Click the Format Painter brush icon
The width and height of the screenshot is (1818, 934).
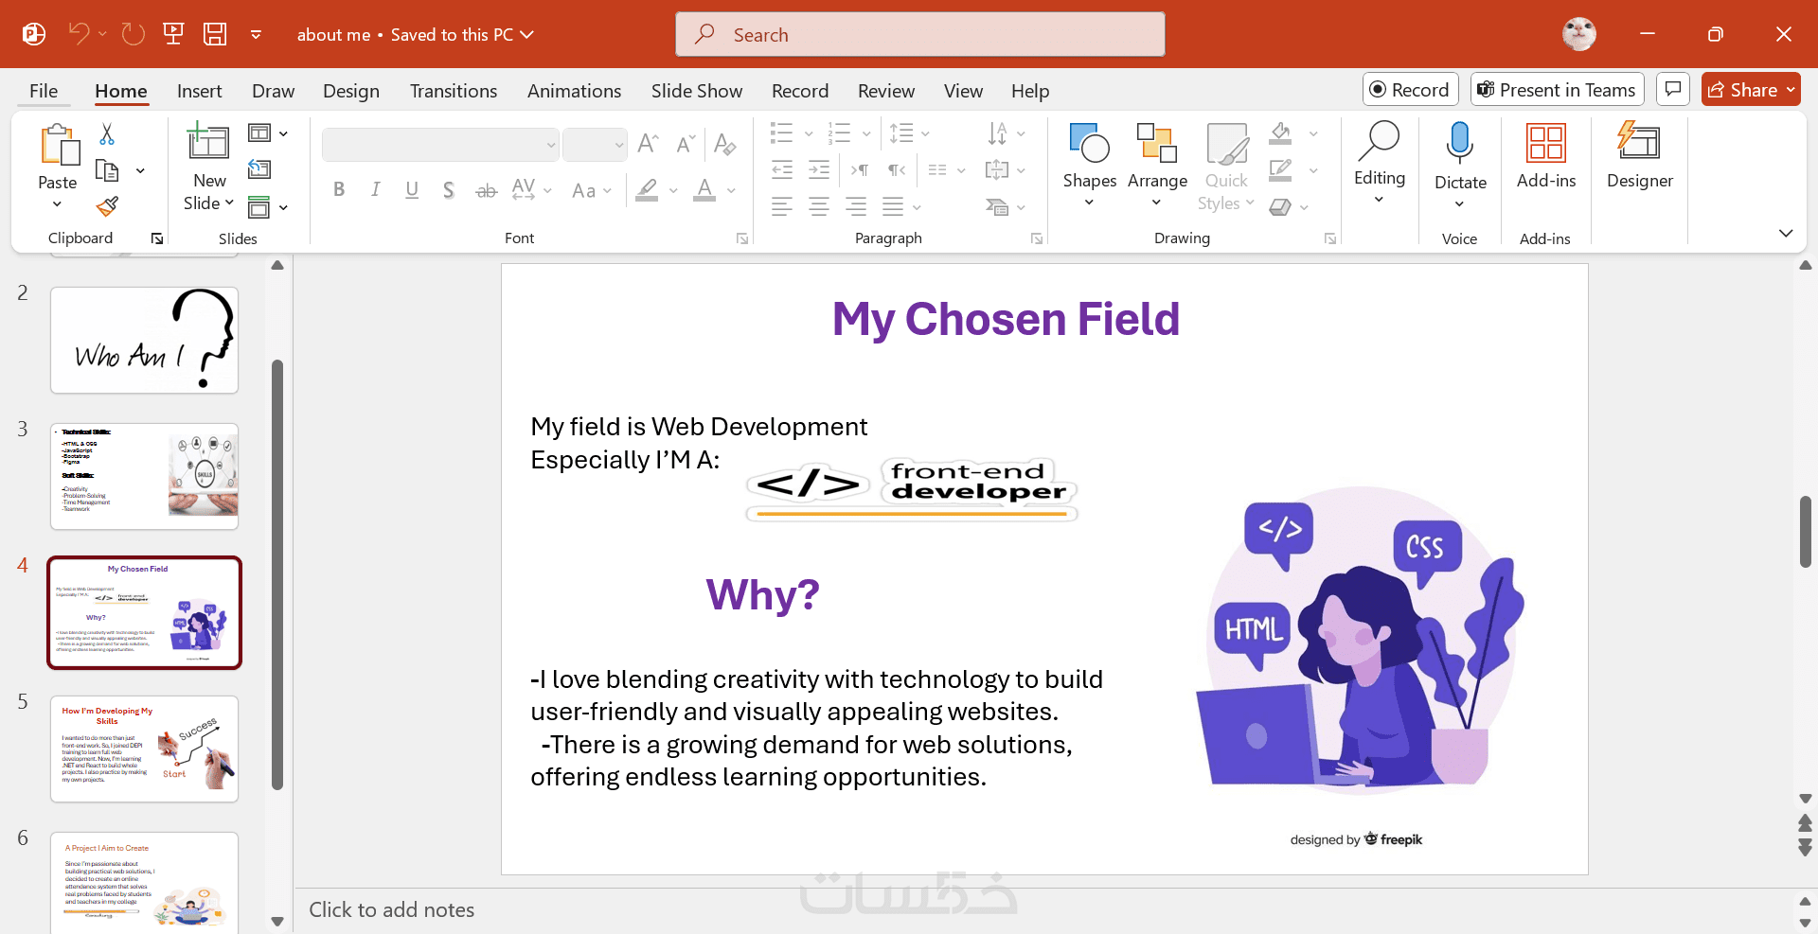point(107,206)
